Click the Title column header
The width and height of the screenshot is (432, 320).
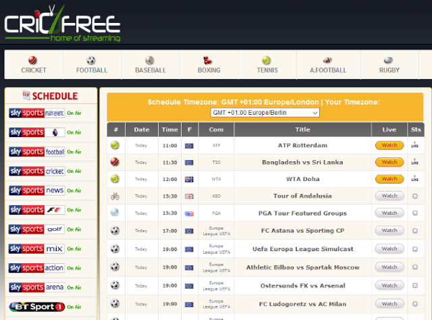click(302, 130)
